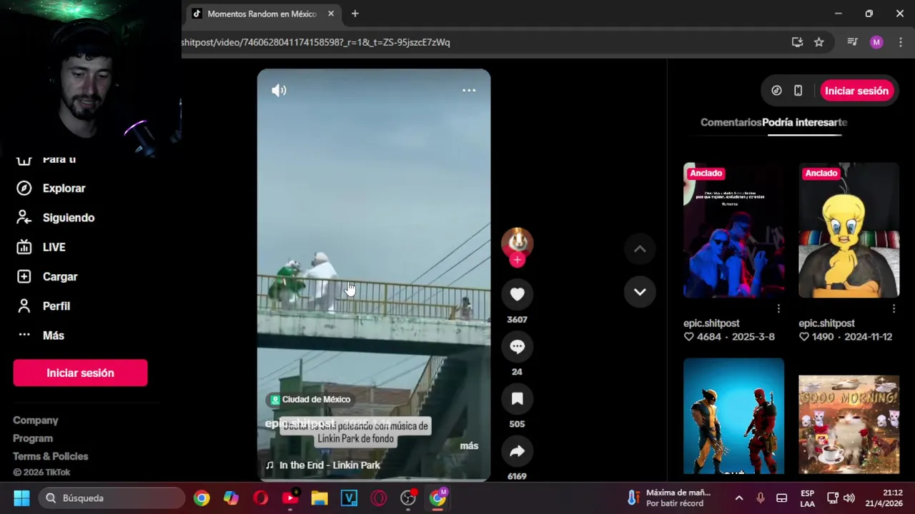Open the media control icon in Chrome toolbar

click(852, 42)
